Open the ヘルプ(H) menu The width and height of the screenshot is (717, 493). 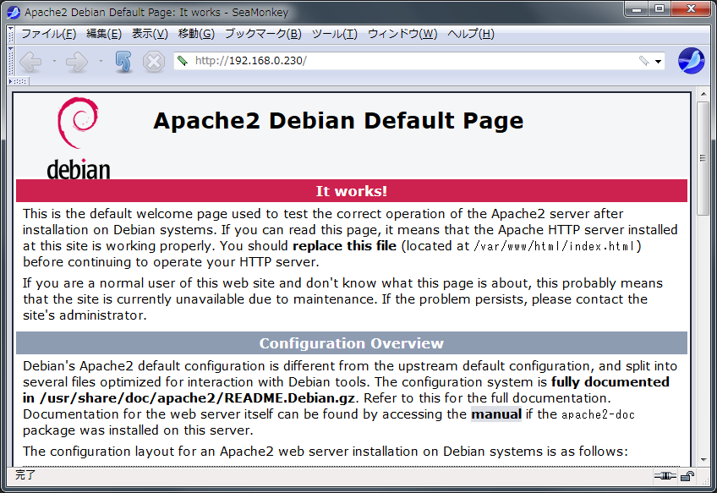pyautogui.click(x=471, y=34)
